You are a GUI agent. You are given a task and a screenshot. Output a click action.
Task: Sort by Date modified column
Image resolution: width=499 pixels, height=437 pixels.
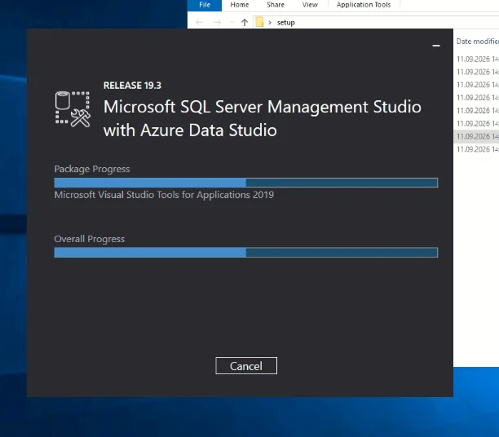[x=477, y=42]
